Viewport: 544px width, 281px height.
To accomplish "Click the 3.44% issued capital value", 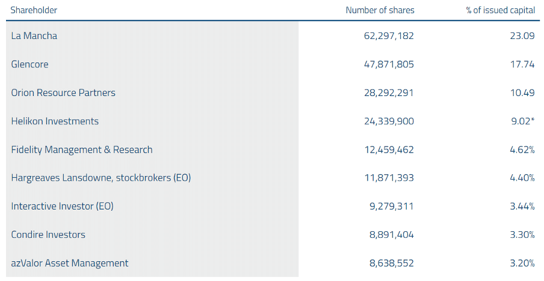I will 522,206.
